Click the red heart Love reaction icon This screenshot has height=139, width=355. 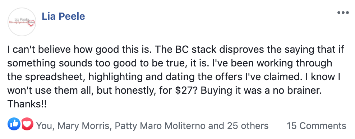(27, 124)
